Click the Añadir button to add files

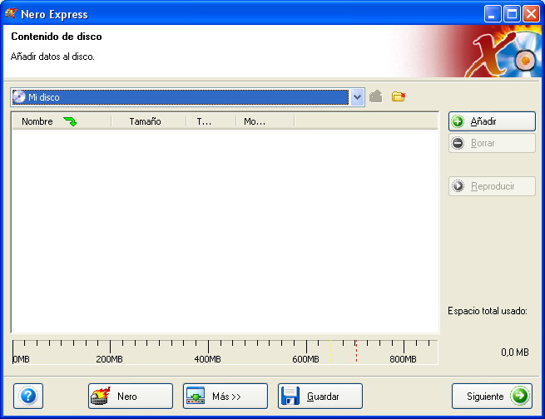tap(492, 121)
